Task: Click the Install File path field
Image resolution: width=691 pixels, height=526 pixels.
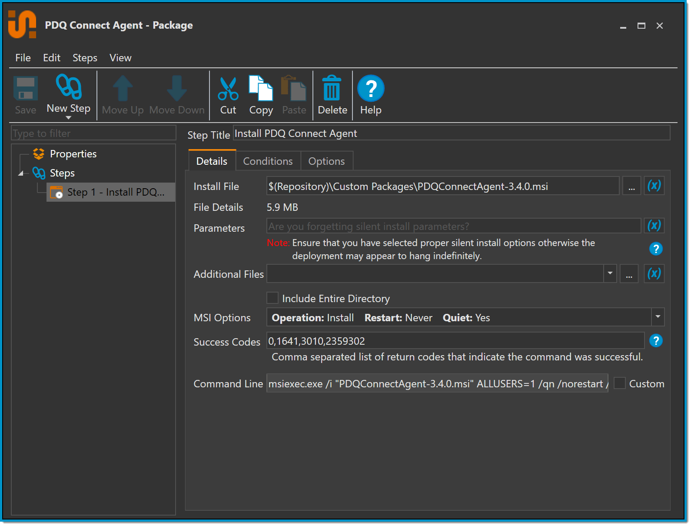Action: pos(443,186)
